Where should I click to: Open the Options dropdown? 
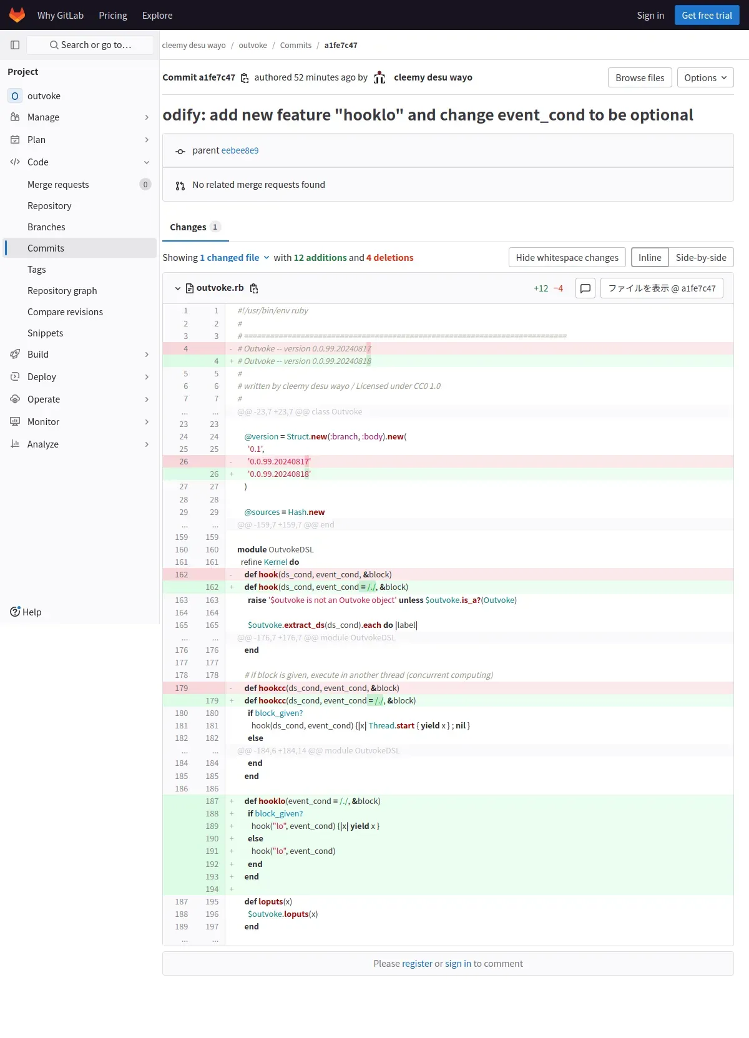coord(705,77)
